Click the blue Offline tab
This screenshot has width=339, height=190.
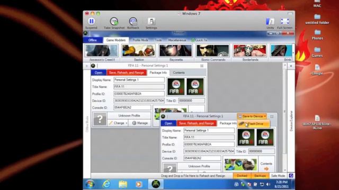coord(93,40)
